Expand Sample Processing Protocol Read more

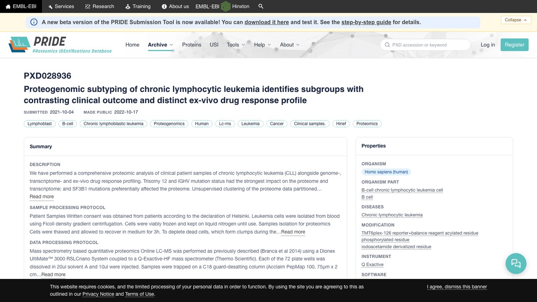click(x=293, y=232)
